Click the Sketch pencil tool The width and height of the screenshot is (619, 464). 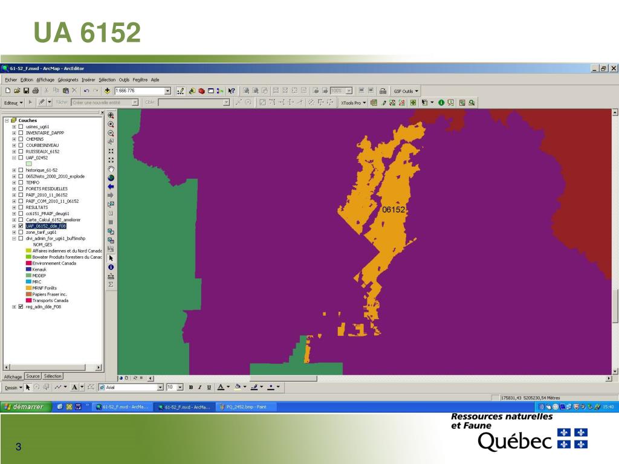click(x=41, y=103)
